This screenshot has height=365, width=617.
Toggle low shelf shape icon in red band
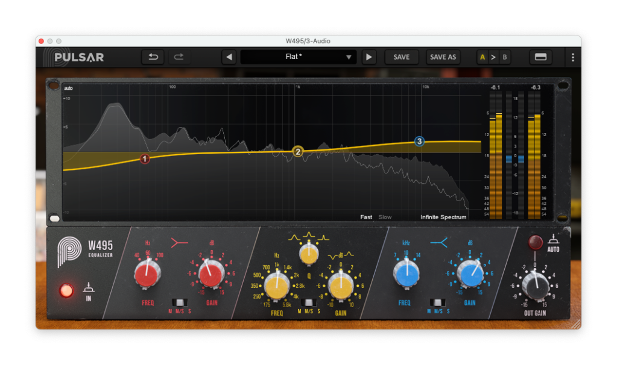pos(179,243)
